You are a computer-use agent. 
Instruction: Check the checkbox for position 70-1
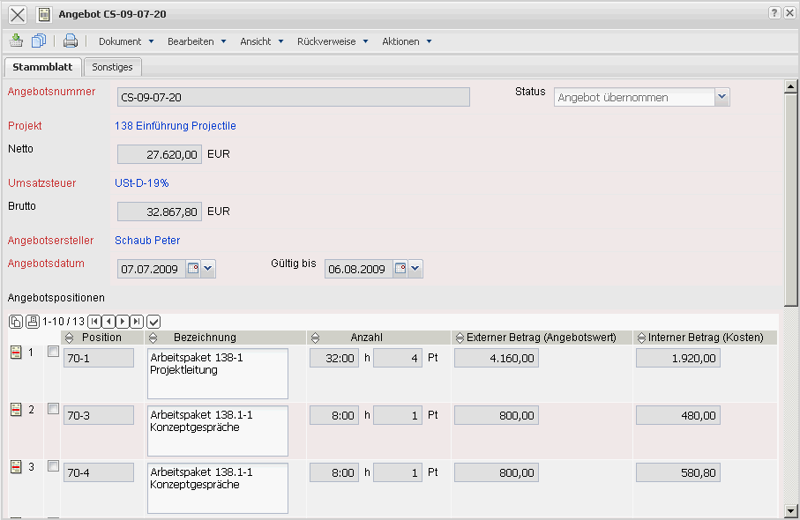53,352
